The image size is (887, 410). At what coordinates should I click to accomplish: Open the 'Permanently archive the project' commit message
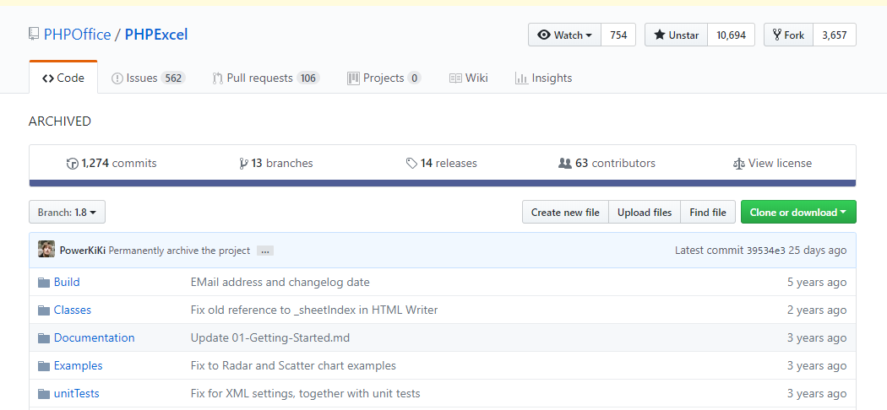[179, 251]
